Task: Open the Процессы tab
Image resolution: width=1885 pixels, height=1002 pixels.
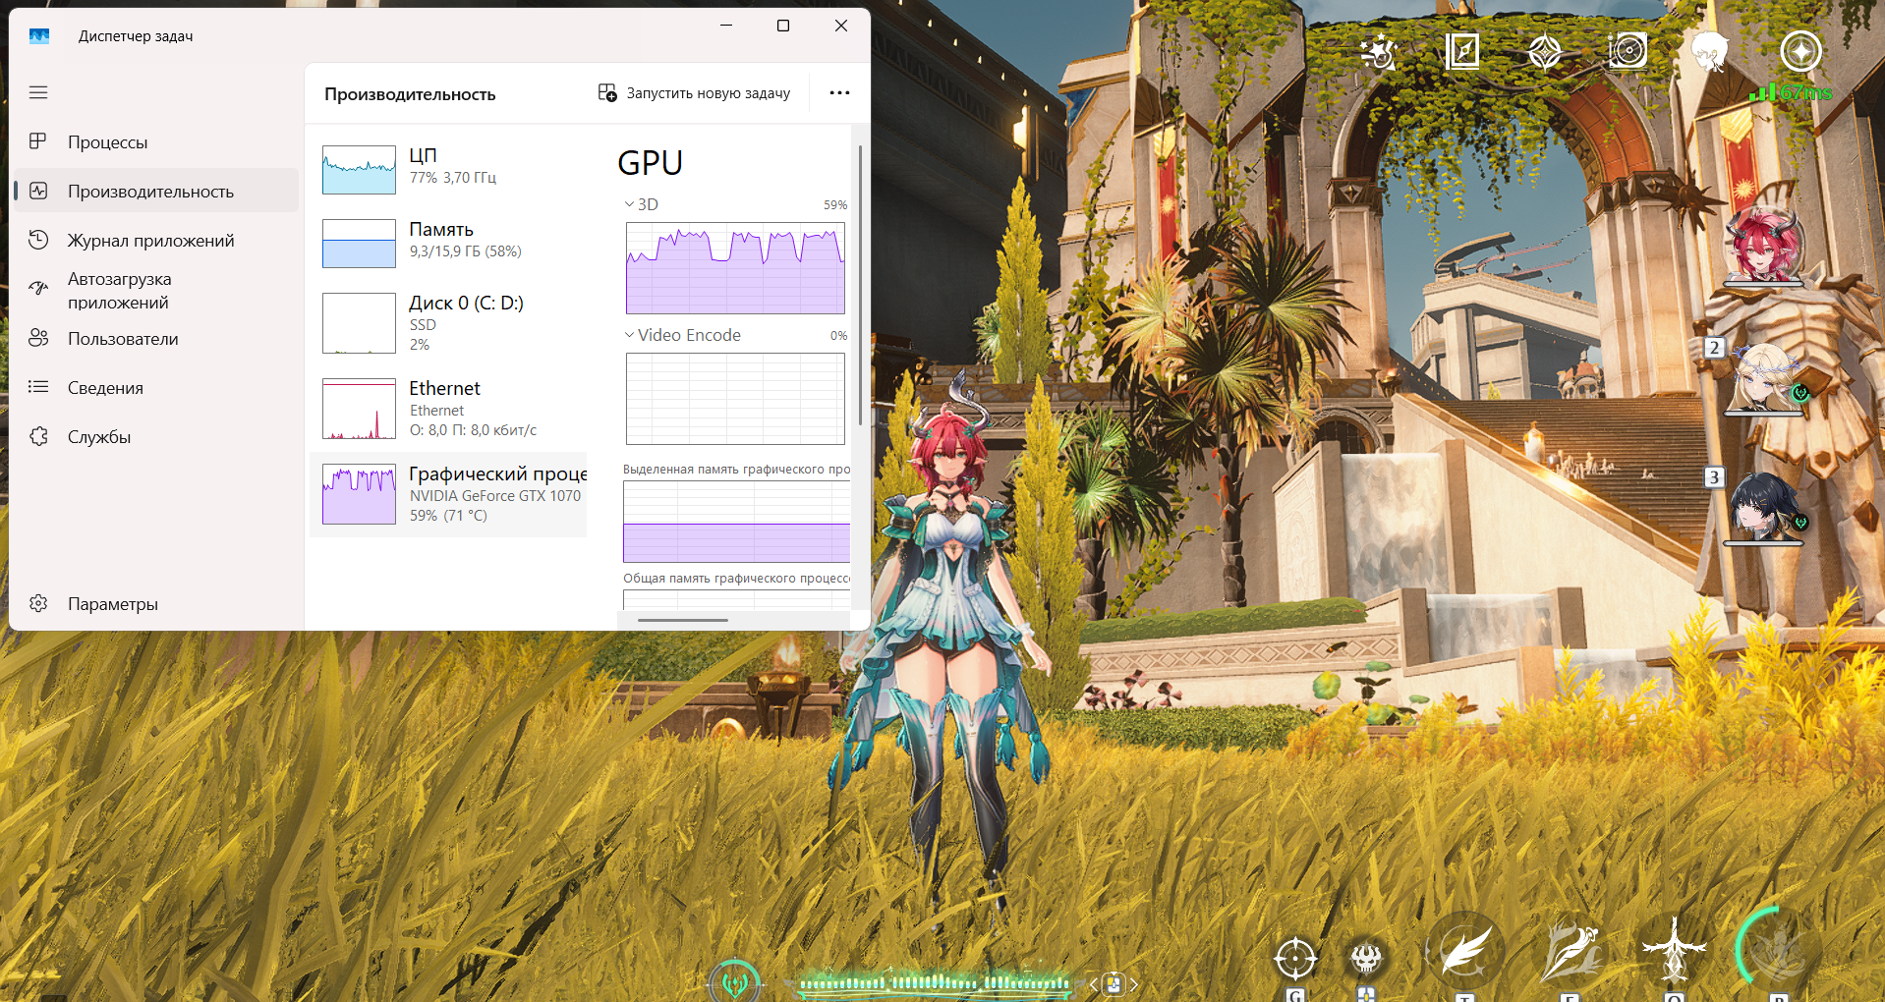Action: pos(154,142)
